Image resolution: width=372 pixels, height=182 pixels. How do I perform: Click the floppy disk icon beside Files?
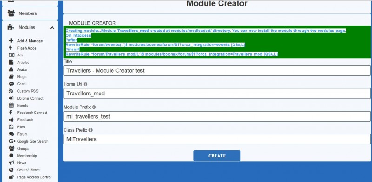tap(11, 127)
